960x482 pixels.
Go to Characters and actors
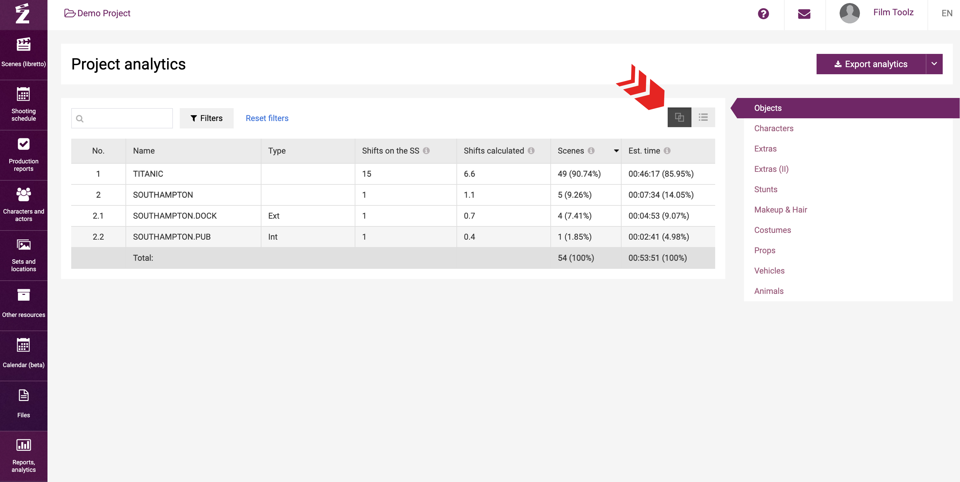pos(23,205)
